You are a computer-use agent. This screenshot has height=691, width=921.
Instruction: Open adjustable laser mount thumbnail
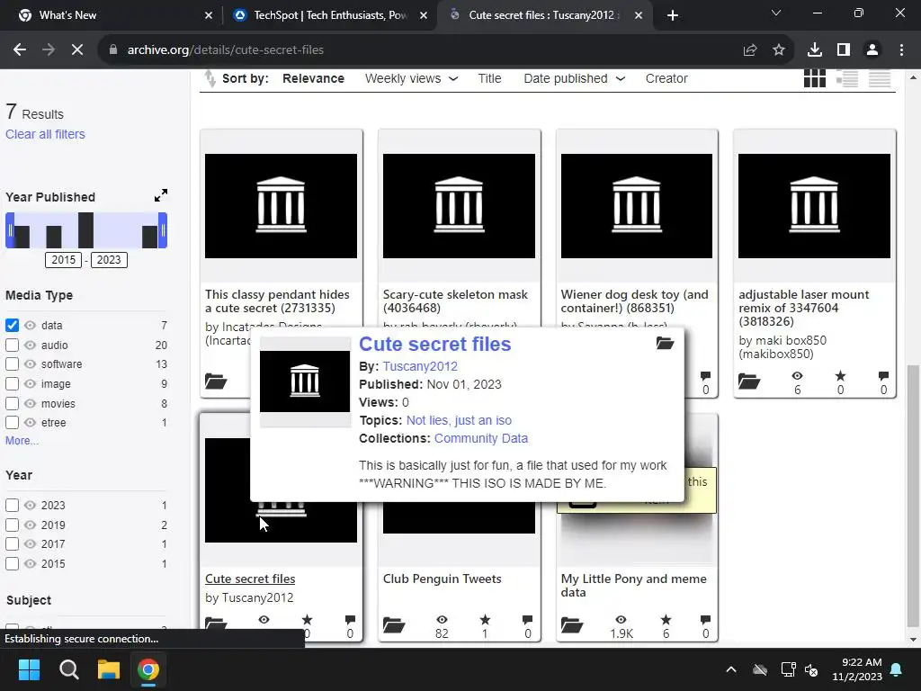point(814,206)
